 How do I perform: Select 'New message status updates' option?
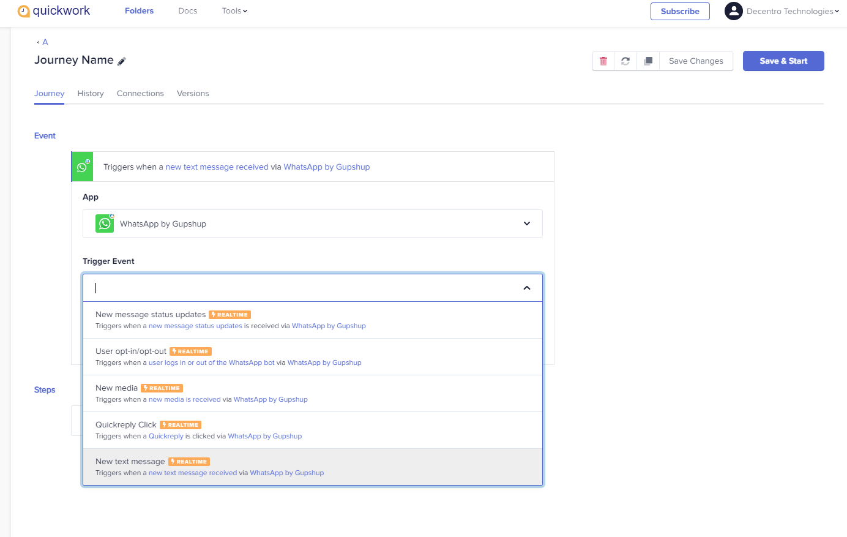coord(313,320)
